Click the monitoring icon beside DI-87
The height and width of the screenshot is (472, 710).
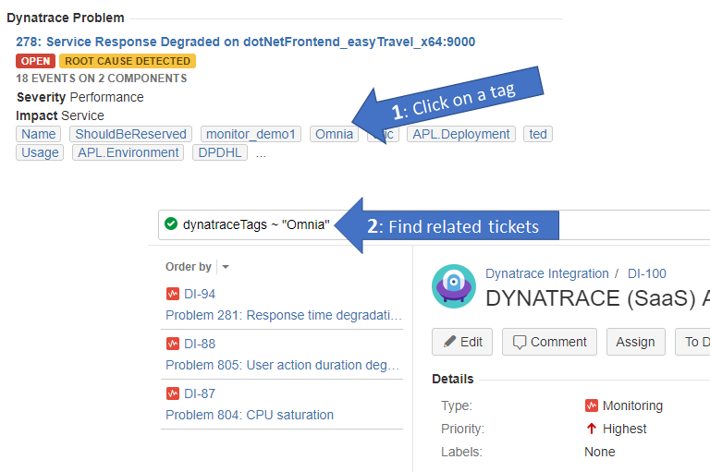(x=173, y=393)
